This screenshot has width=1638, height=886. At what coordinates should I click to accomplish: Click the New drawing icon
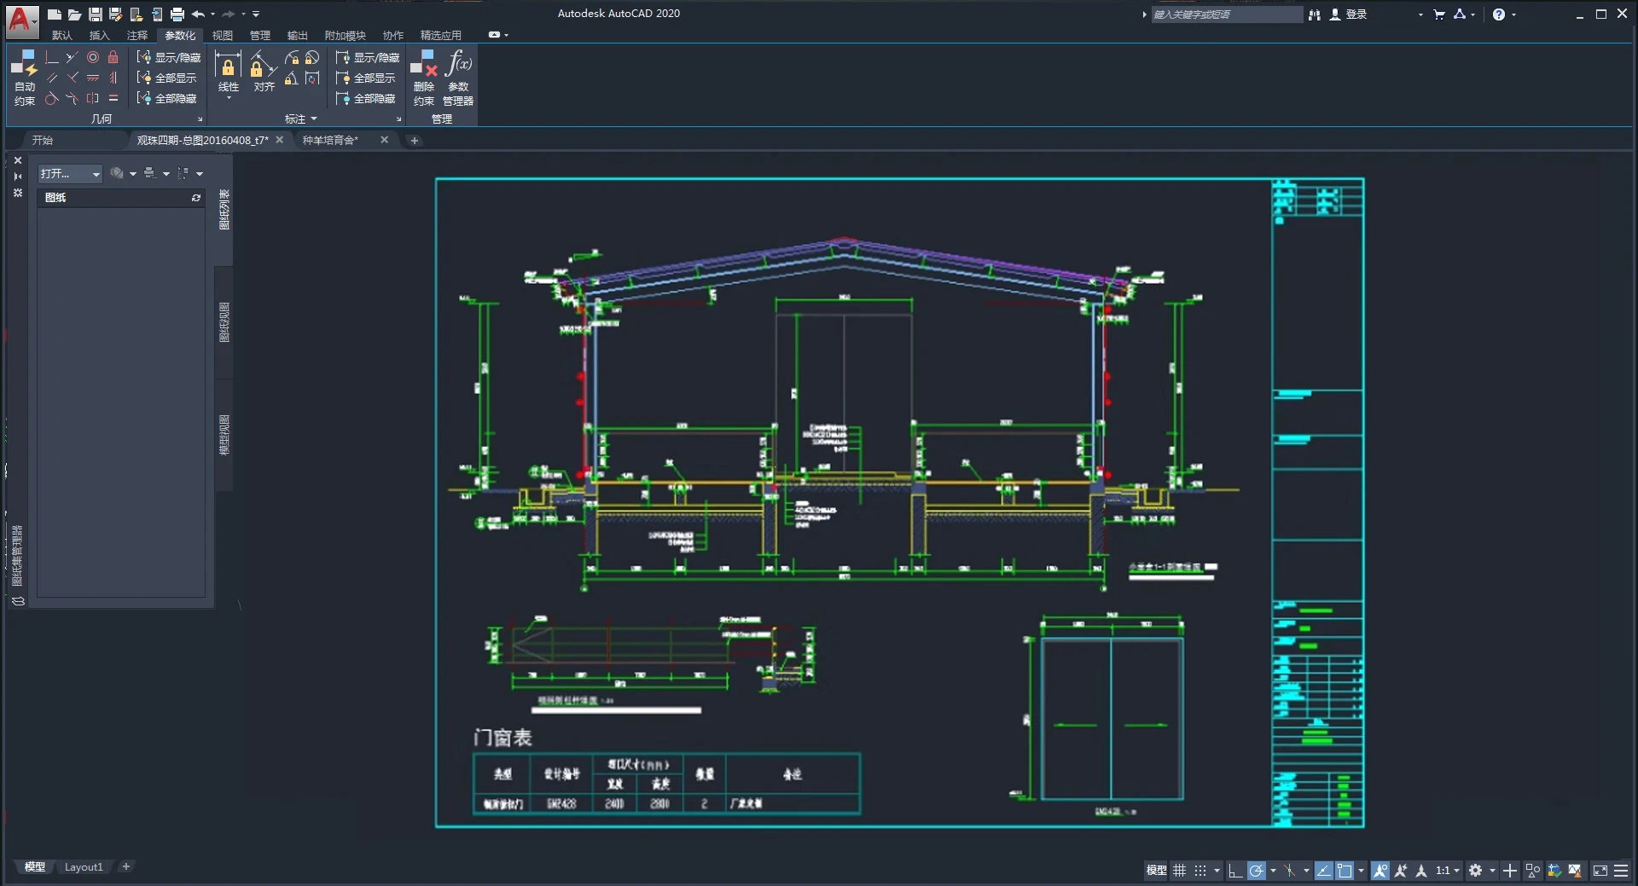(x=54, y=14)
